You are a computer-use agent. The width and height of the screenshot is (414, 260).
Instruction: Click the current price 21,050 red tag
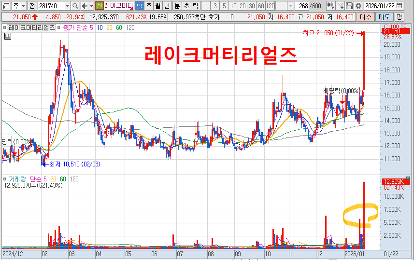[x=395, y=31]
